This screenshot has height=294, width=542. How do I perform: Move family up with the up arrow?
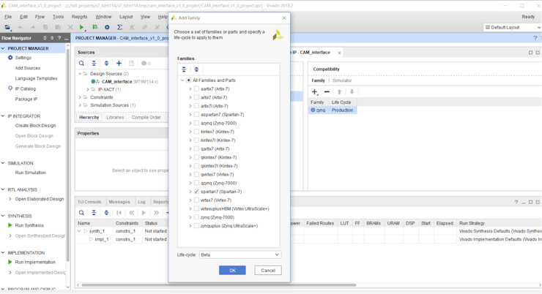[339, 92]
